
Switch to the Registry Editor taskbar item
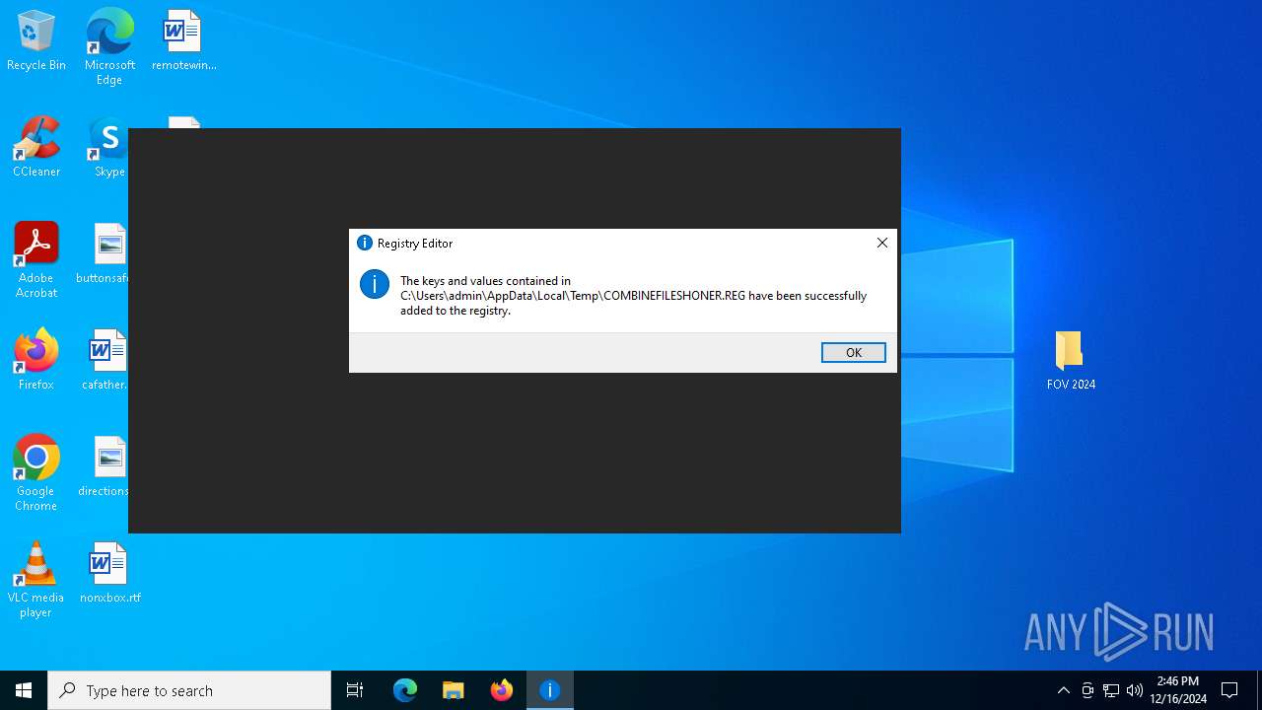[x=550, y=690]
